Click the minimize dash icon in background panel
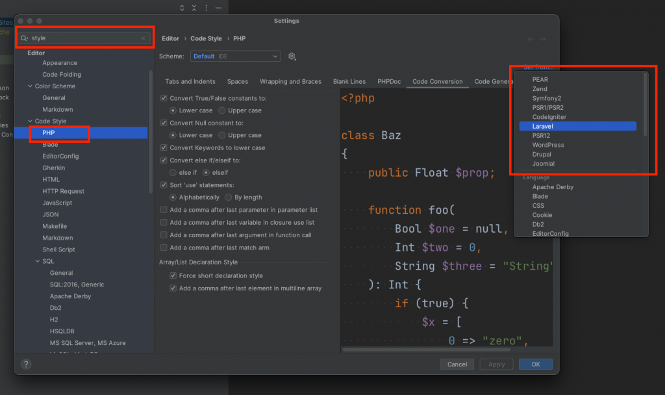 [x=218, y=8]
